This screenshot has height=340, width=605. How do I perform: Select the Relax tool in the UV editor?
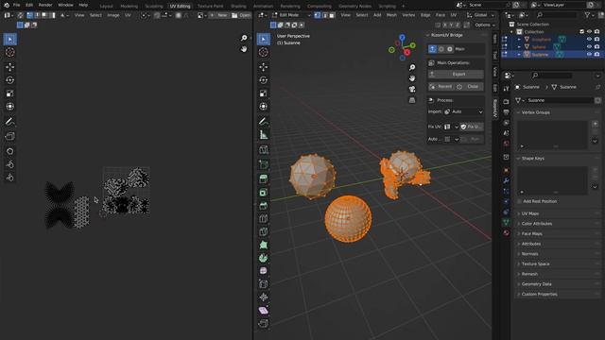(10, 164)
